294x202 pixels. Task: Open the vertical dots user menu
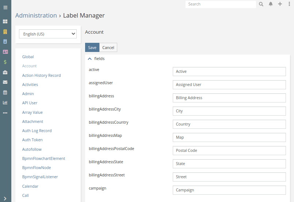point(289,4)
